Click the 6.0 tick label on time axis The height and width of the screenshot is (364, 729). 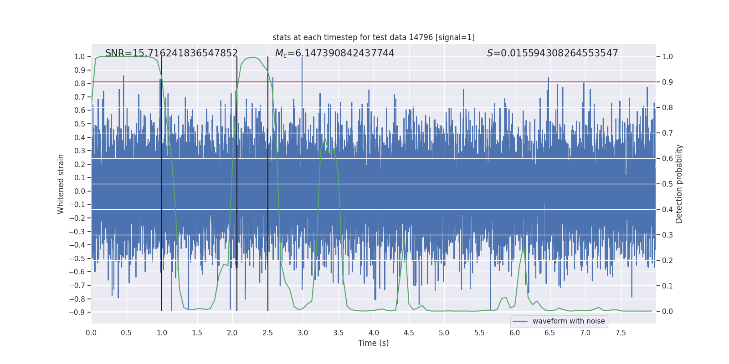[x=515, y=333]
